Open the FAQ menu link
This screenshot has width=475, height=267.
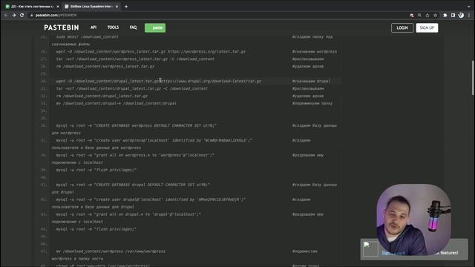(x=133, y=27)
